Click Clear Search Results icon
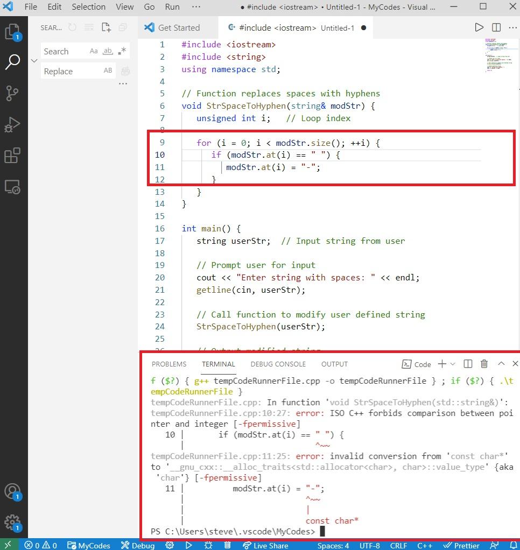 pos(89,27)
